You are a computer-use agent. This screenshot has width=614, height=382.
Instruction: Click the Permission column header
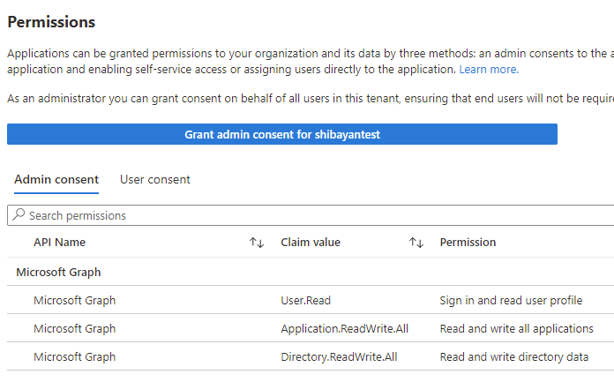point(468,243)
